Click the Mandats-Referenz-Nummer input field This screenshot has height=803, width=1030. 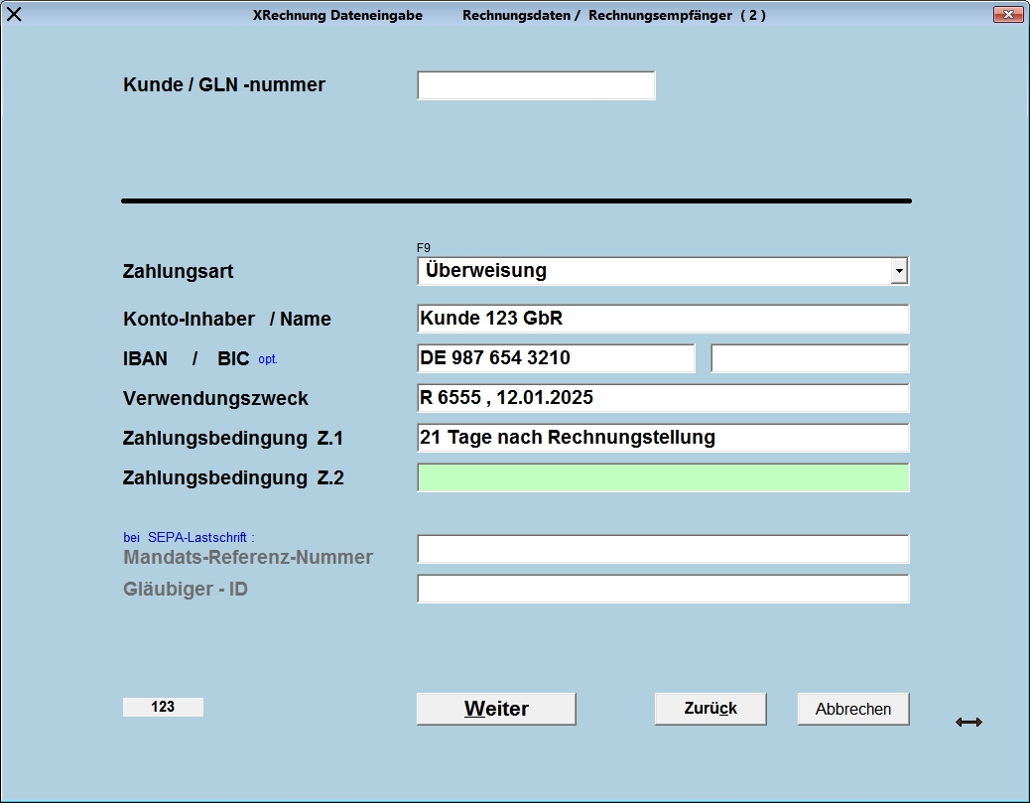tap(662, 549)
